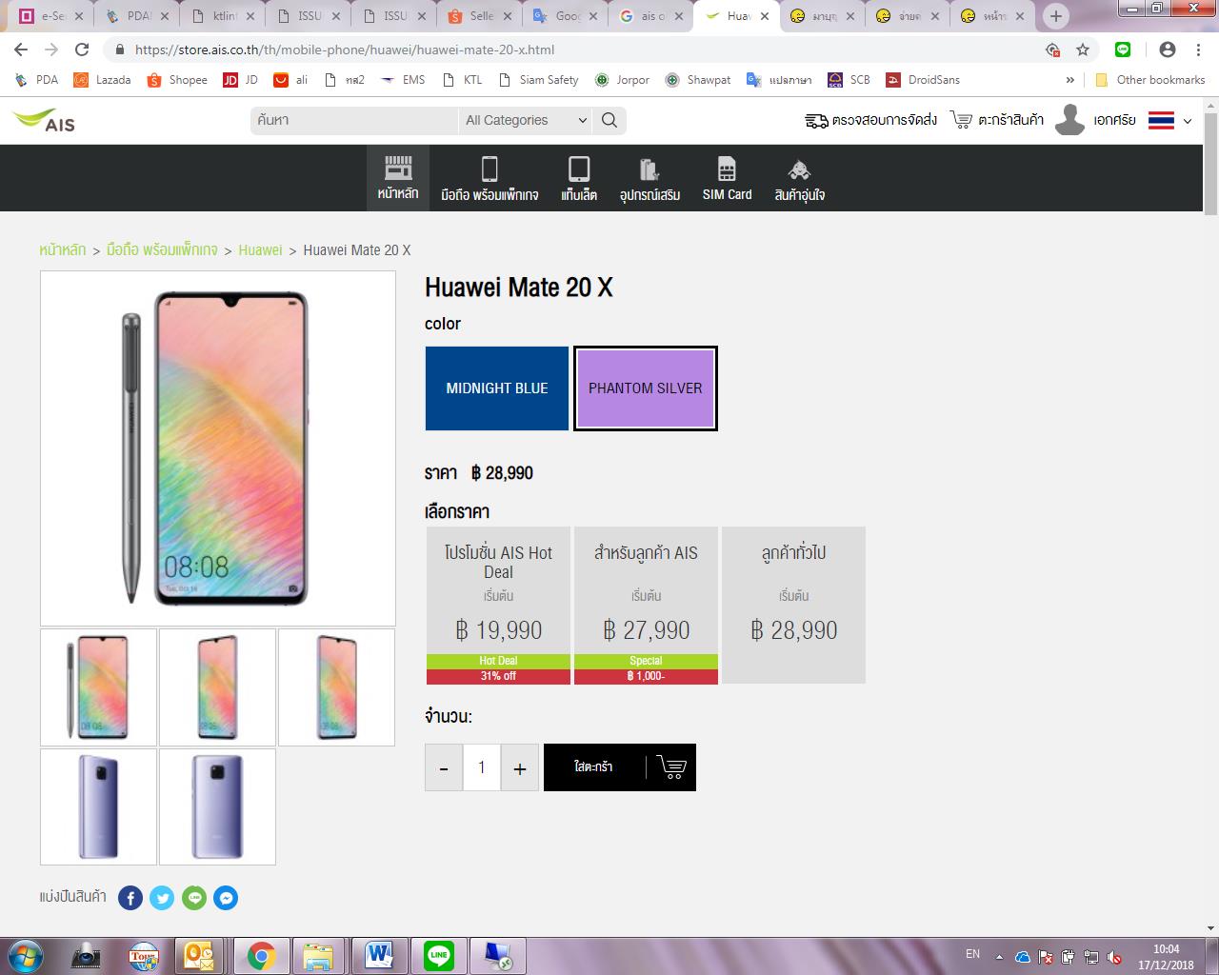The image size is (1219, 975).
Task: Click the search magnifier button
Action: pos(609,120)
